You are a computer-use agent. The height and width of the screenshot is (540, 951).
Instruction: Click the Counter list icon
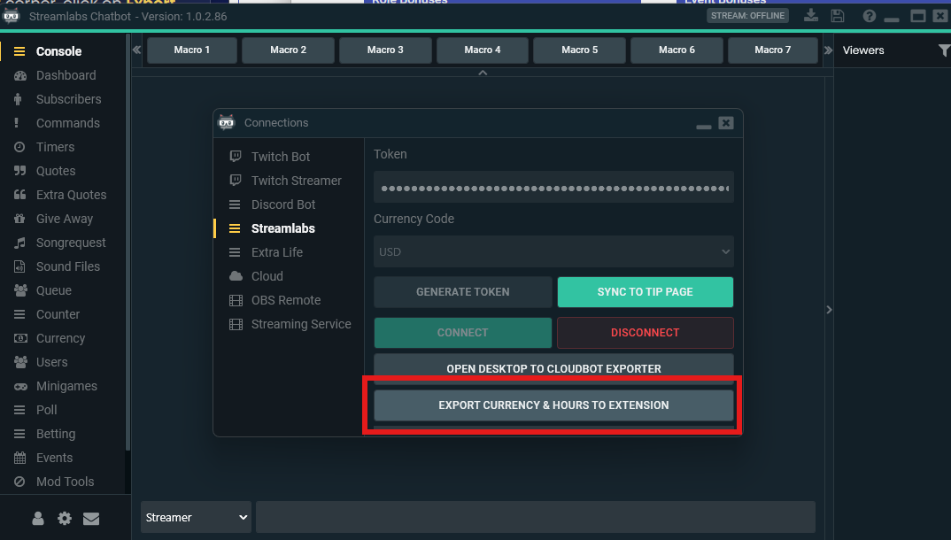coord(20,314)
